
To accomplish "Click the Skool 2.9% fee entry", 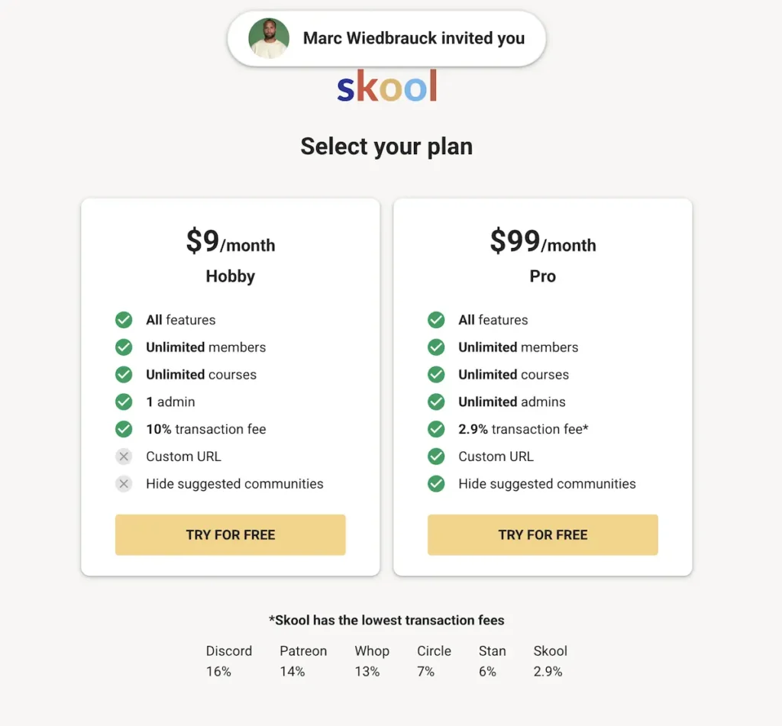I will [550, 661].
